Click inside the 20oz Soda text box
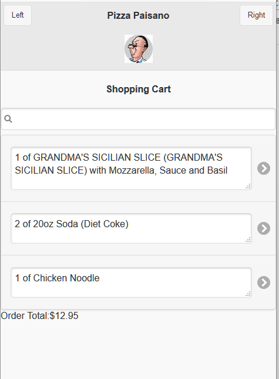Screen dimensions: 279x379 (x=131, y=228)
